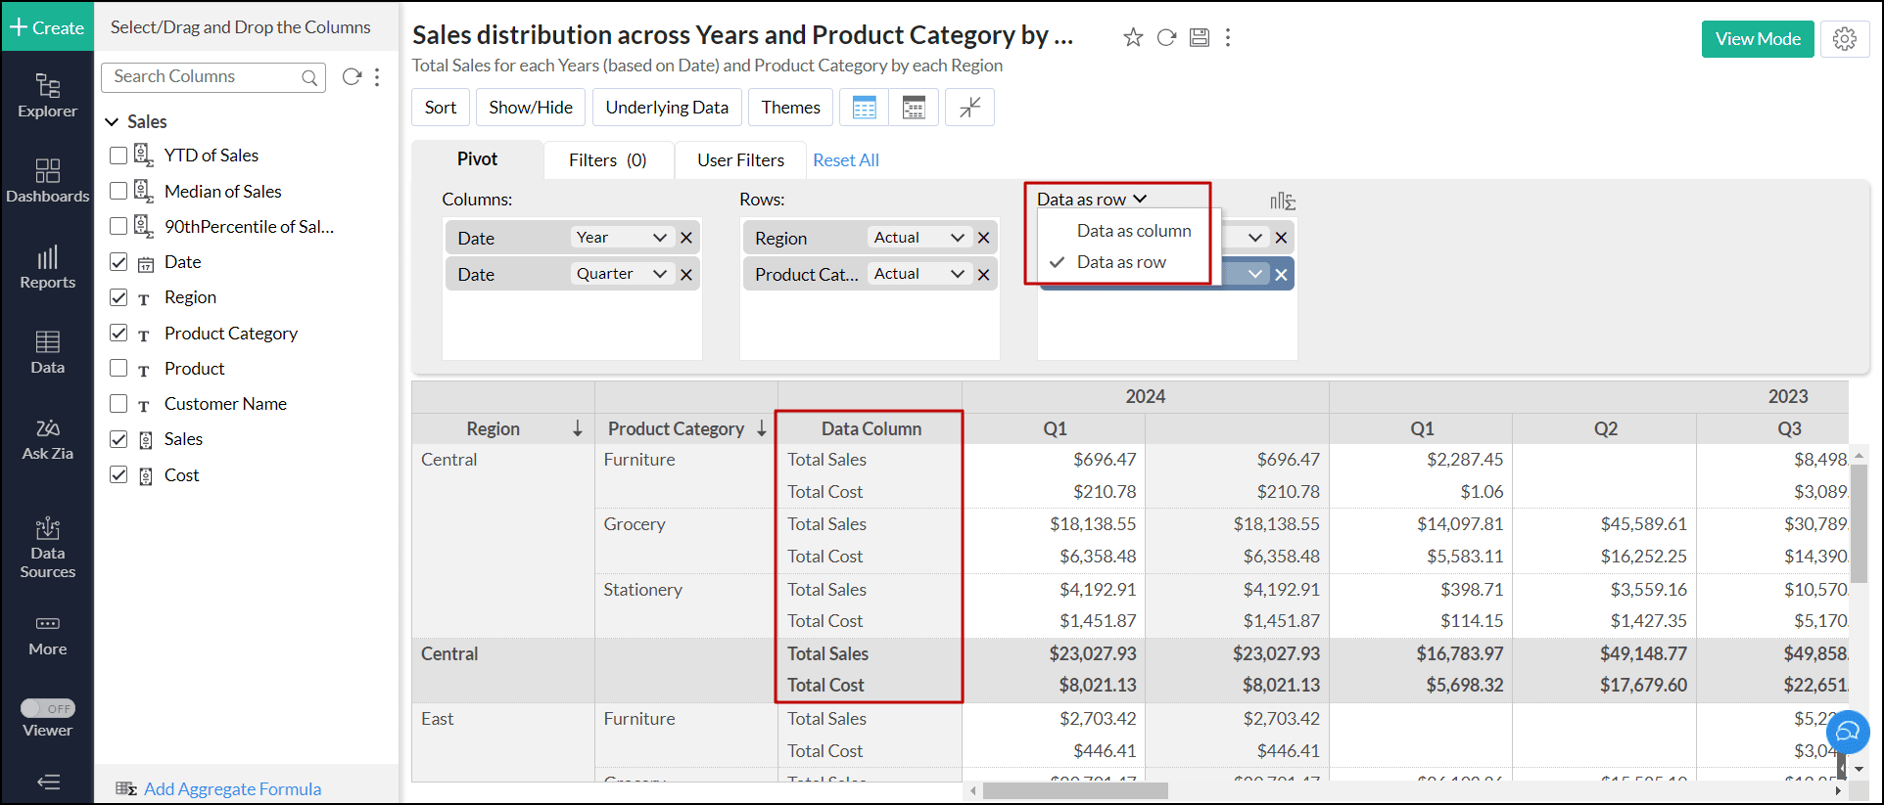Open the Date Year function dropdown

659,238
